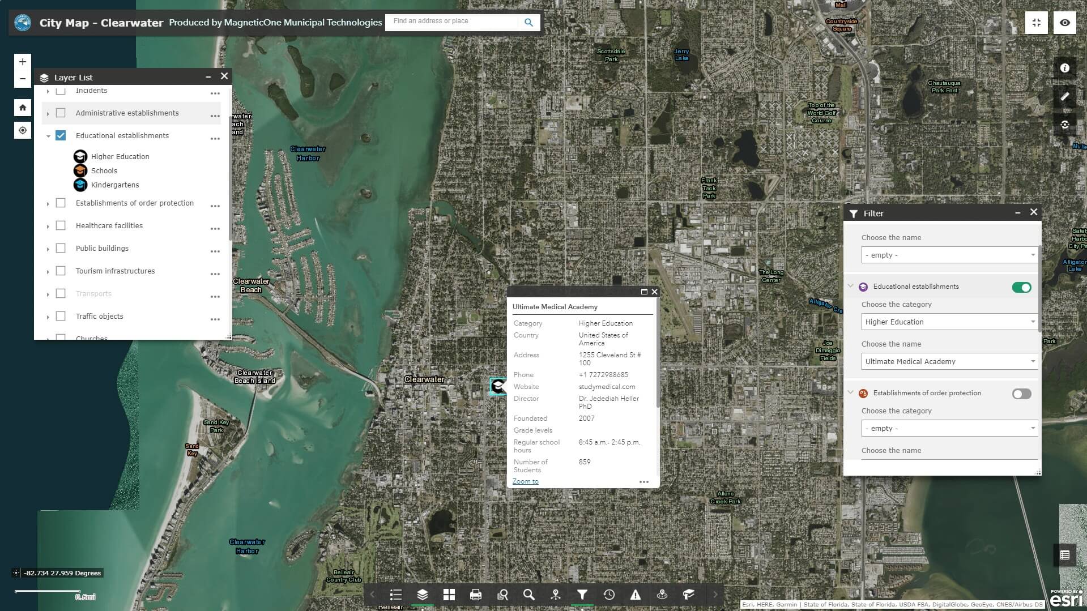The image size is (1087, 611).
Task: Open the Print tool in bottom toolbar
Action: click(x=475, y=595)
